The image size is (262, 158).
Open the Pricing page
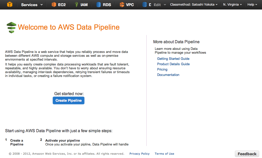[162, 69]
